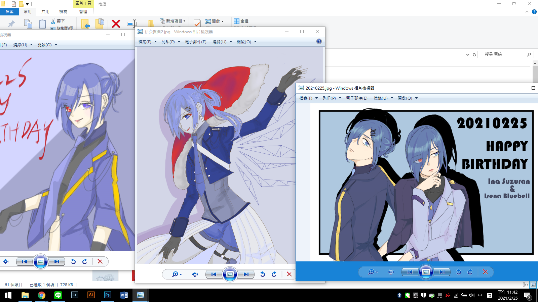Screen dimensions: 538x302
Task: Switch to details view in status bar
Action: tap(526, 285)
